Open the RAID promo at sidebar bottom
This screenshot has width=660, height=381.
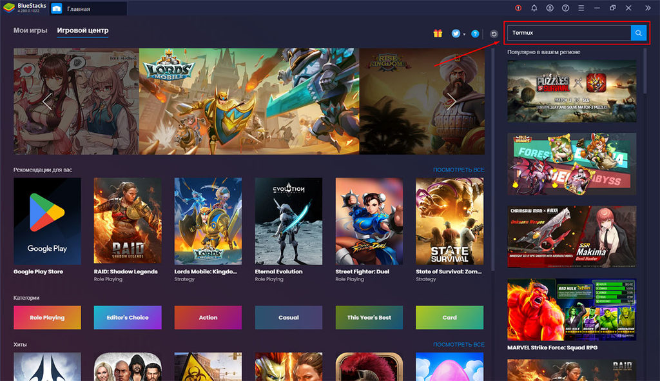coord(572,370)
